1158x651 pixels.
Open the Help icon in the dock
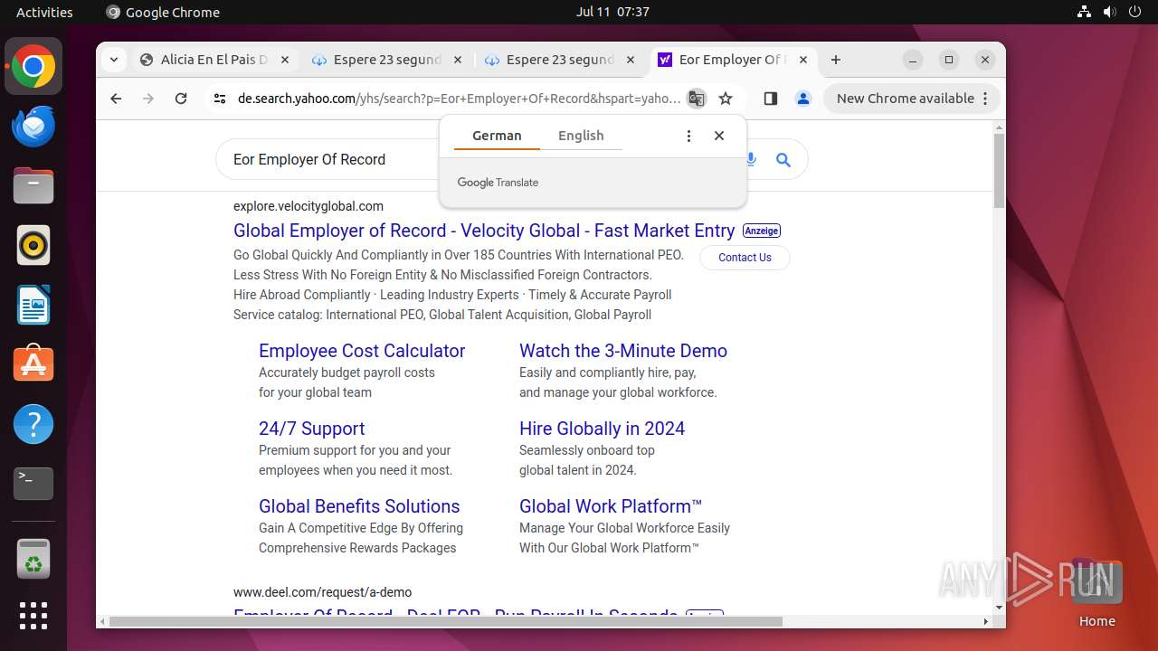click(33, 424)
